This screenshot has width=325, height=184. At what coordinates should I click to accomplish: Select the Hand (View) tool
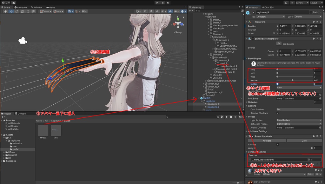5,11
